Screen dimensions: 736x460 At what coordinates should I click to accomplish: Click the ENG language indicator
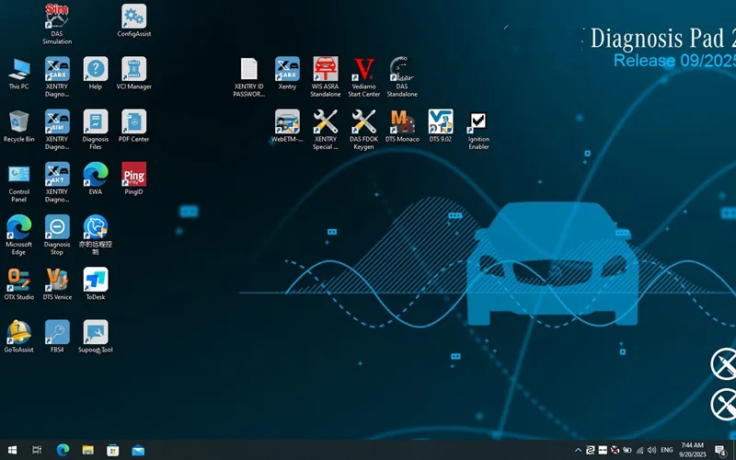click(x=666, y=450)
